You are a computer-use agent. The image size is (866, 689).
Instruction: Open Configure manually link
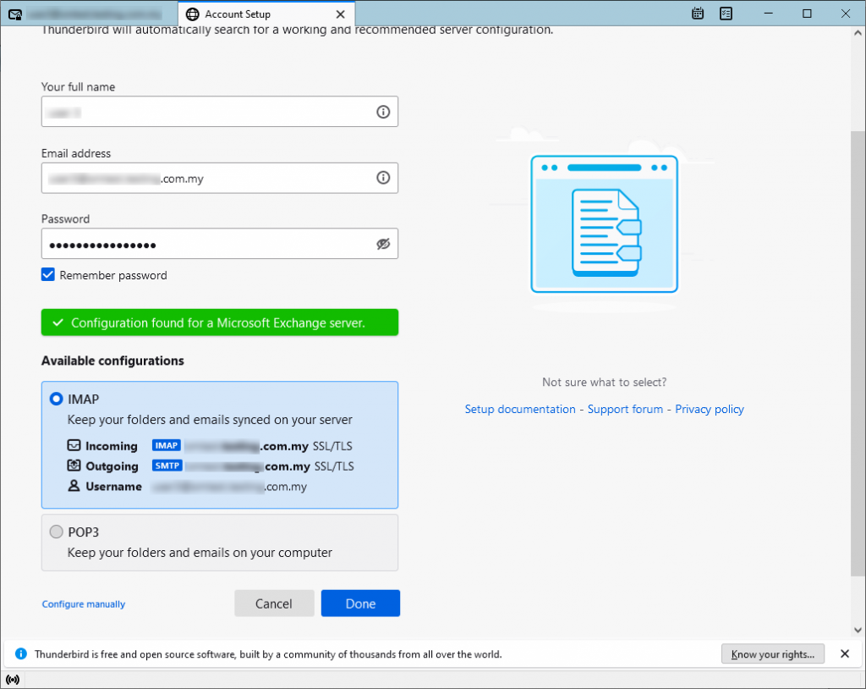point(84,604)
